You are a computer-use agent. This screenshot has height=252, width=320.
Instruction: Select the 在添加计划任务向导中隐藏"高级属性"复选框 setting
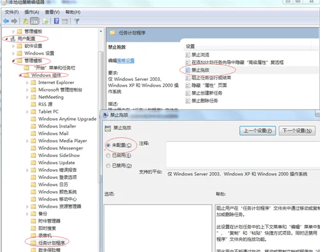[237, 62]
